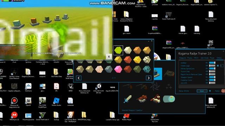Image resolution: width=225 pixels, height=126 pixels.
Task: Open Grand Theft Auto V desktop shortcut
Action: (42, 116)
